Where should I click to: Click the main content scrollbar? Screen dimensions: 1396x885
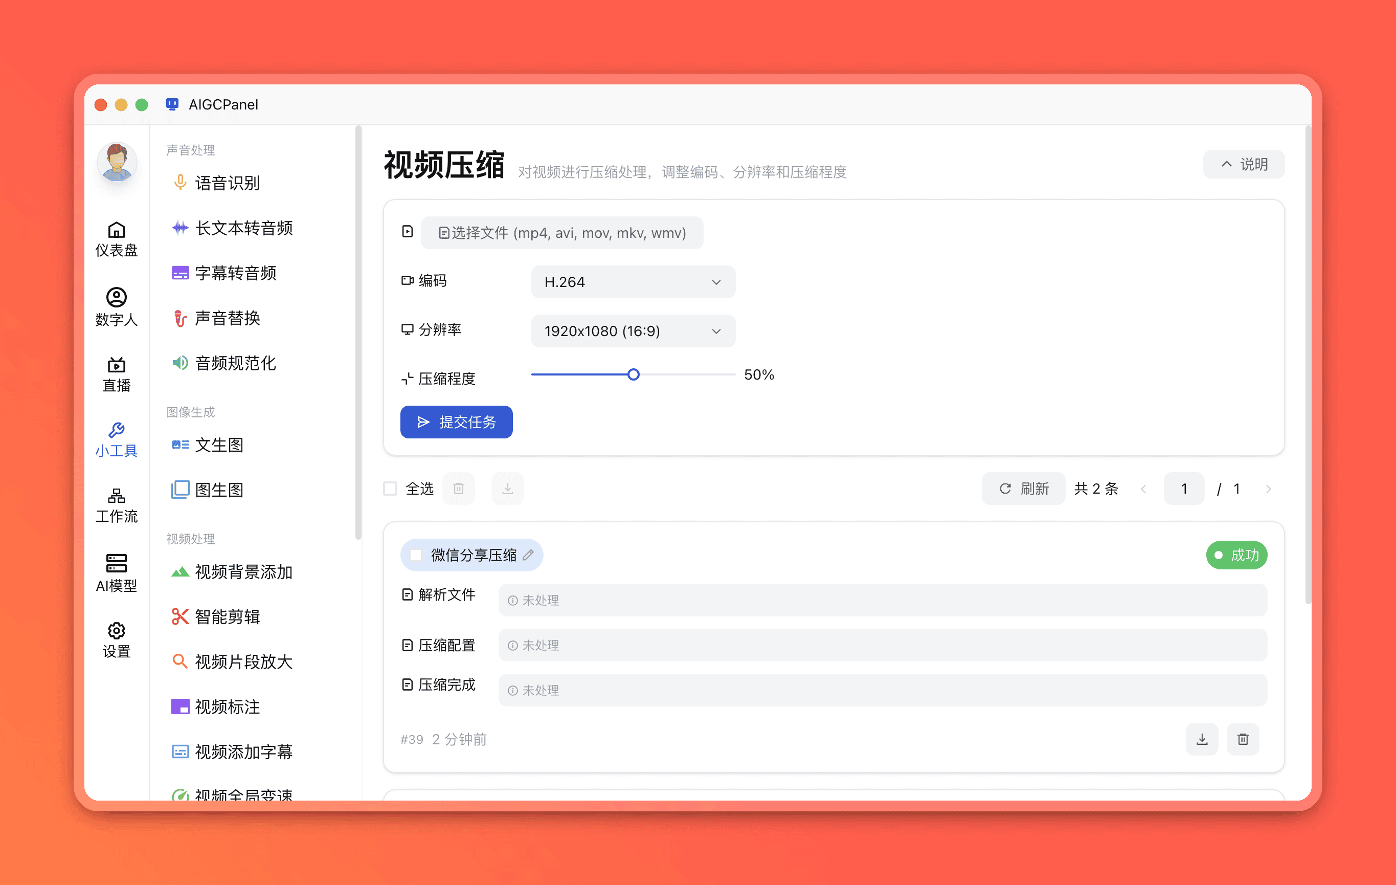coord(1308,365)
